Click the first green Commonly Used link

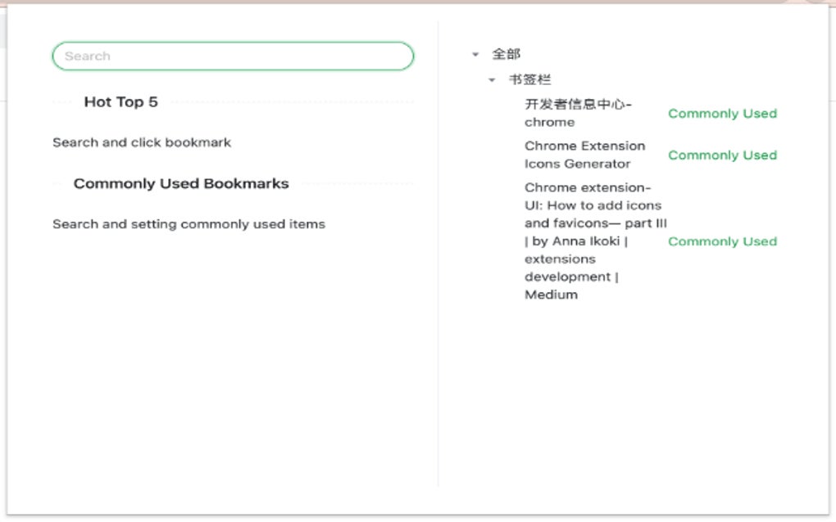pos(722,113)
